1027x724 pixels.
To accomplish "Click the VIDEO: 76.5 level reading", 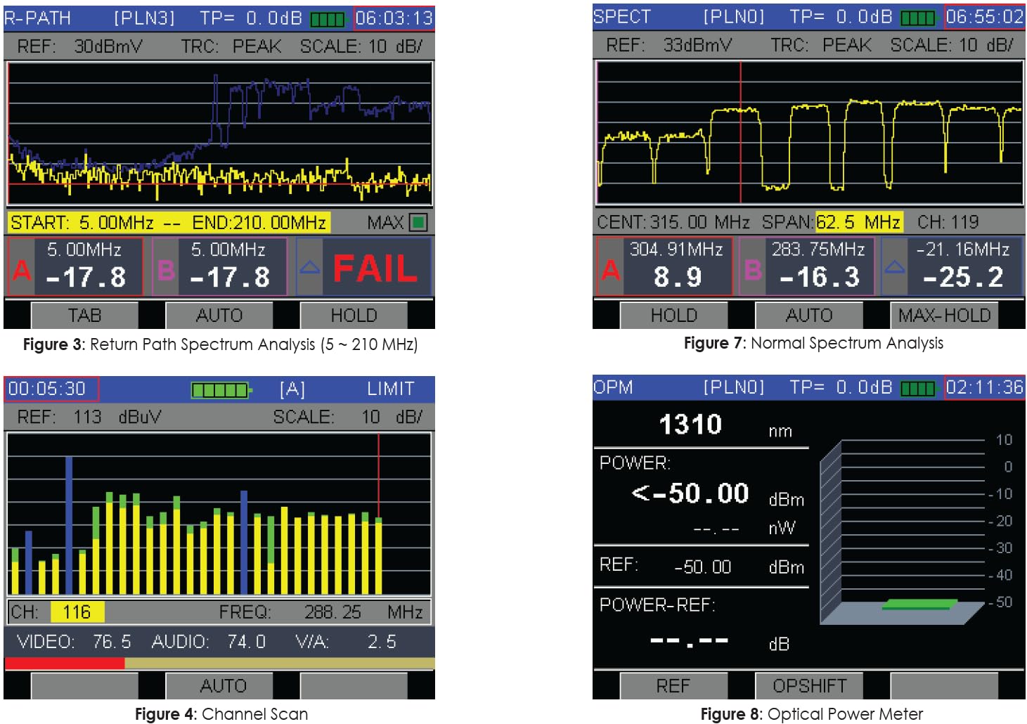I will tap(74, 642).
